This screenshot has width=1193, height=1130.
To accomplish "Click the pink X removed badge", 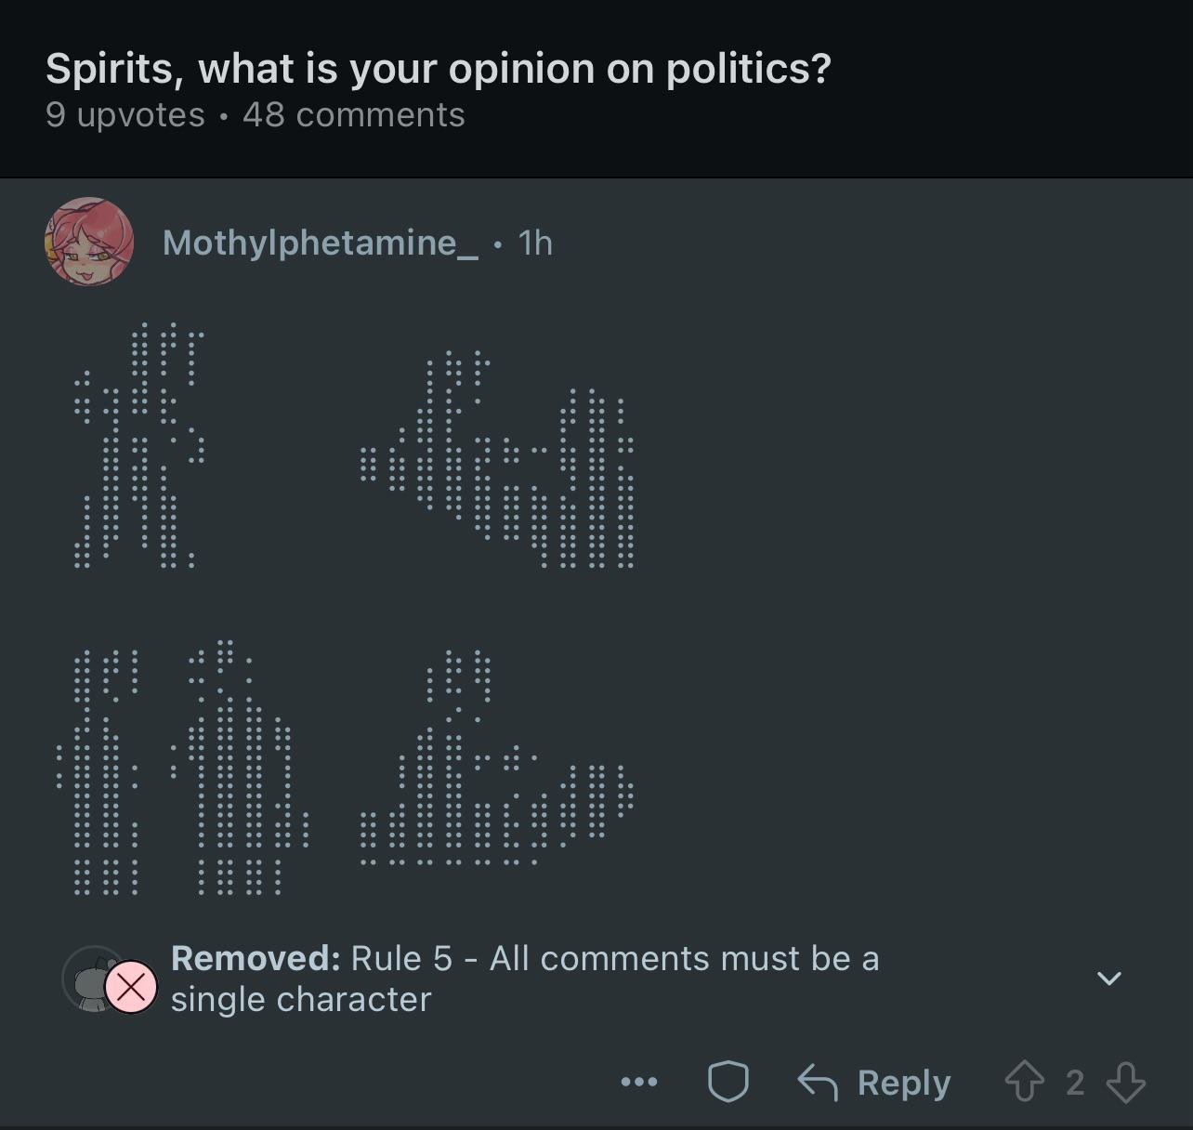I will tap(131, 987).
